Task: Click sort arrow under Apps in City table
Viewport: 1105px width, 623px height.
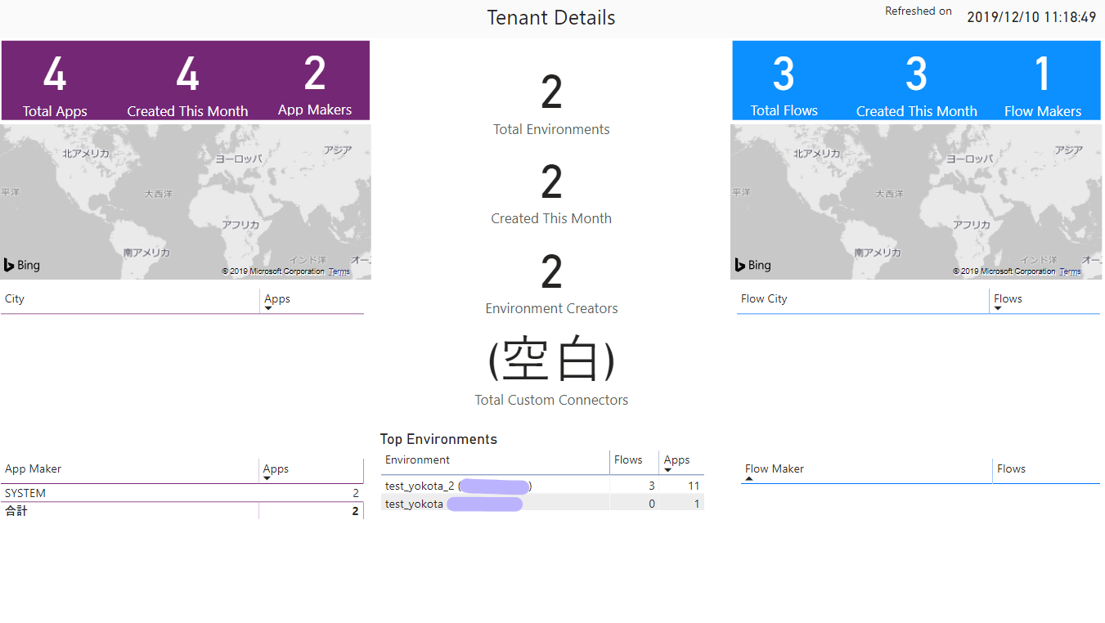Action: pos(268,308)
